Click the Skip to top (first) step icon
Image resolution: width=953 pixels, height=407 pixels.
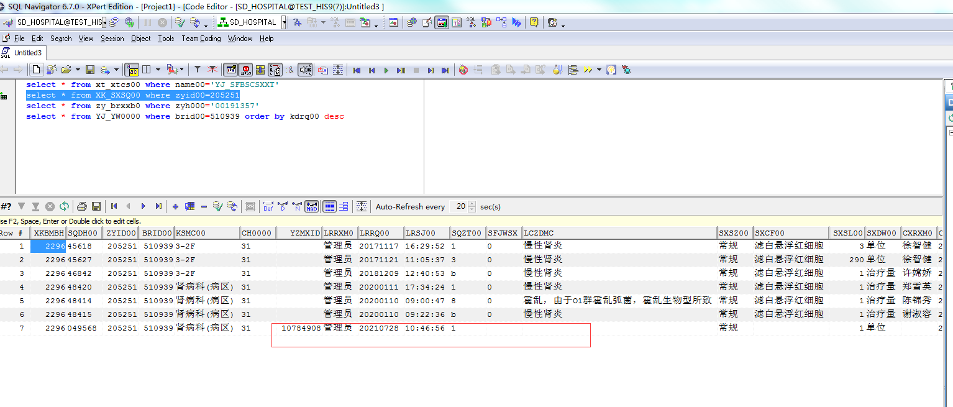[x=357, y=70]
